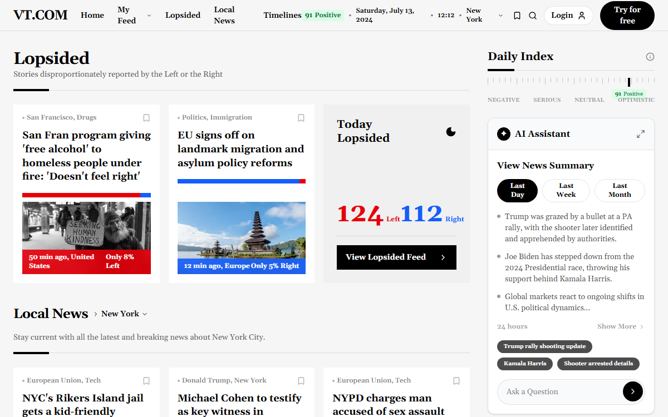This screenshot has height=417, width=668.
Task: Click Joe Biden has stepped down summary
Action: 569,267
